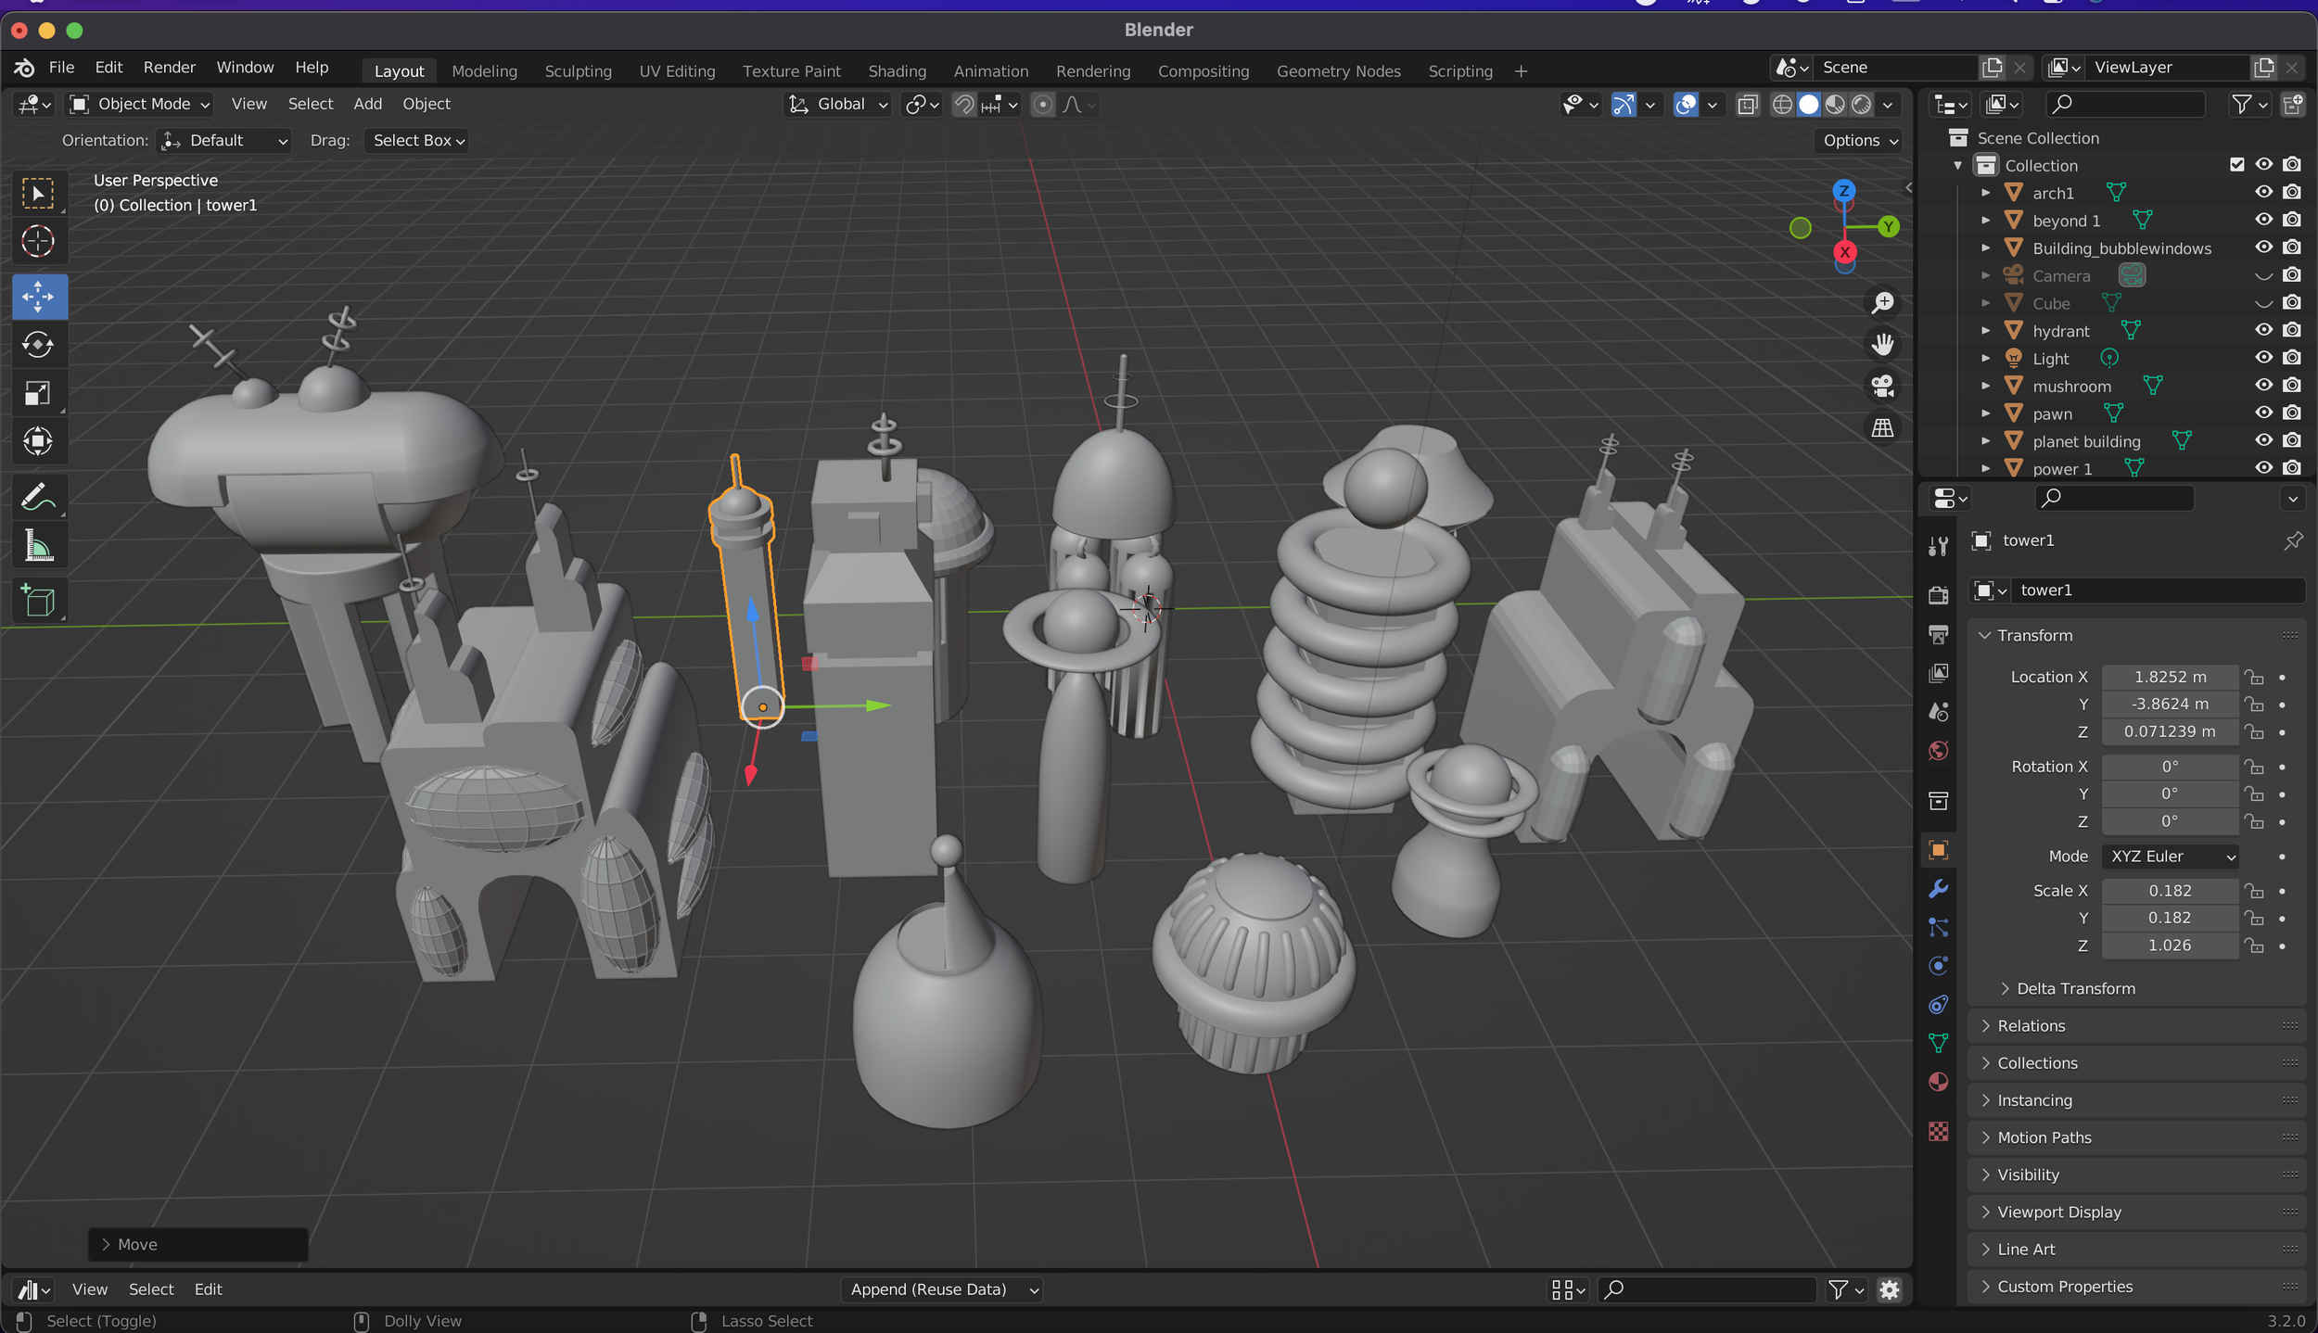Viewport: 2318px width, 1333px height.
Task: Toggle snapping magnet in header
Action: point(964,105)
